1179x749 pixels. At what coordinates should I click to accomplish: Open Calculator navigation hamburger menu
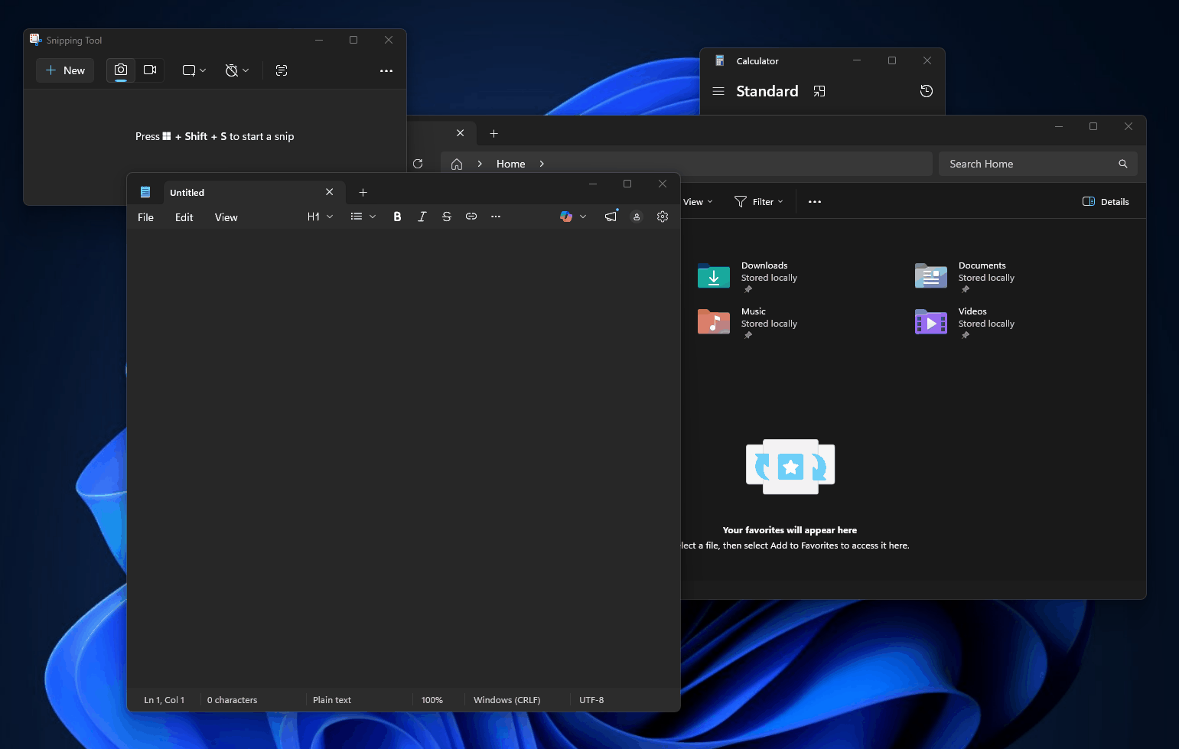718,91
